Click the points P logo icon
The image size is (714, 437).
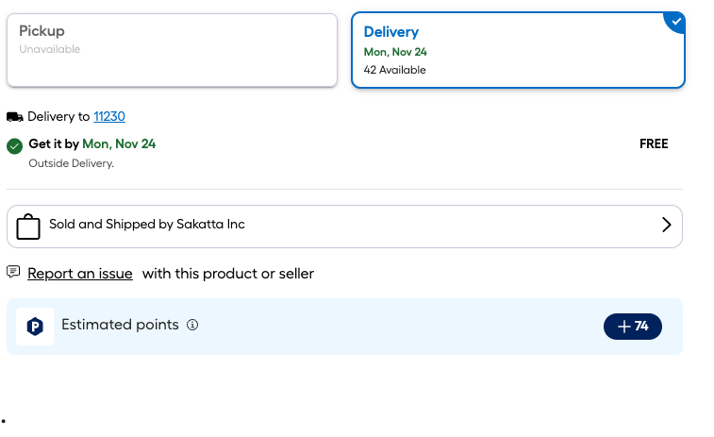pyautogui.click(x=35, y=327)
